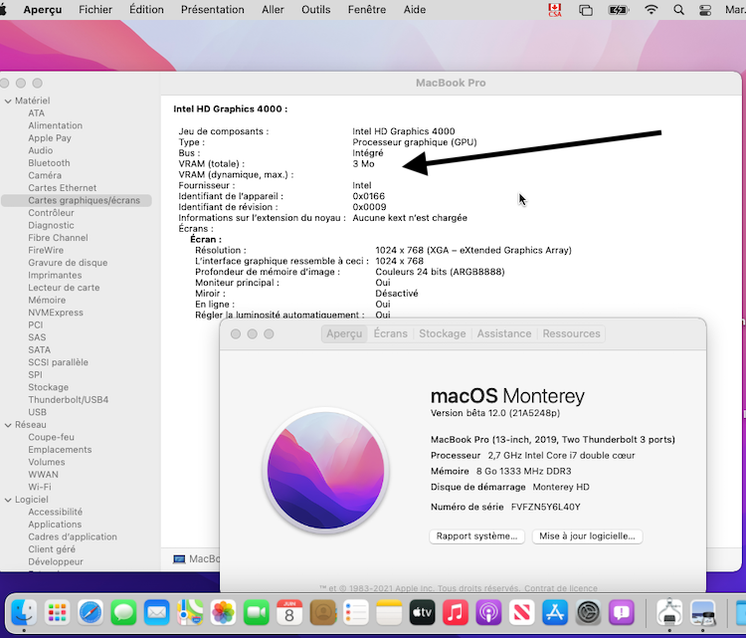The image size is (746, 638).
Task: Open the Présentation menu
Action: [213, 10]
